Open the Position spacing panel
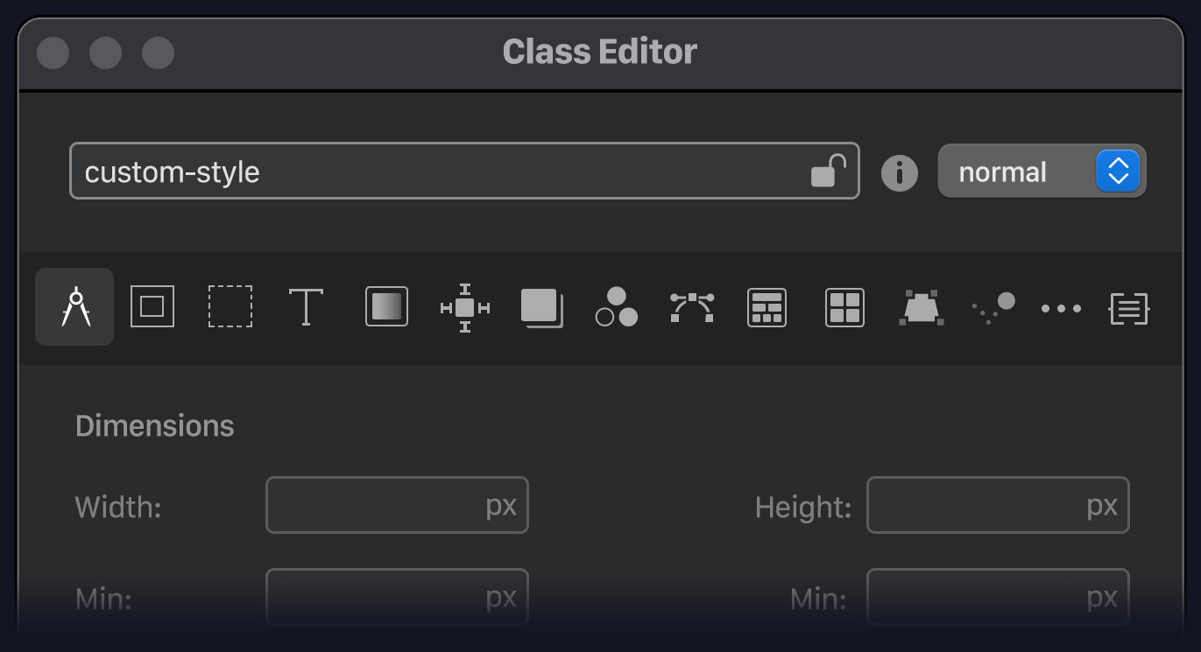 464,307
